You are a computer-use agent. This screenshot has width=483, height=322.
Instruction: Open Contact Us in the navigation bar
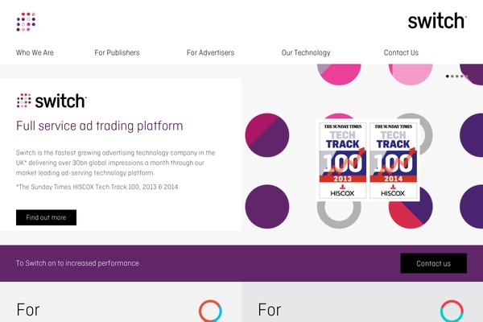click(401, 52)
